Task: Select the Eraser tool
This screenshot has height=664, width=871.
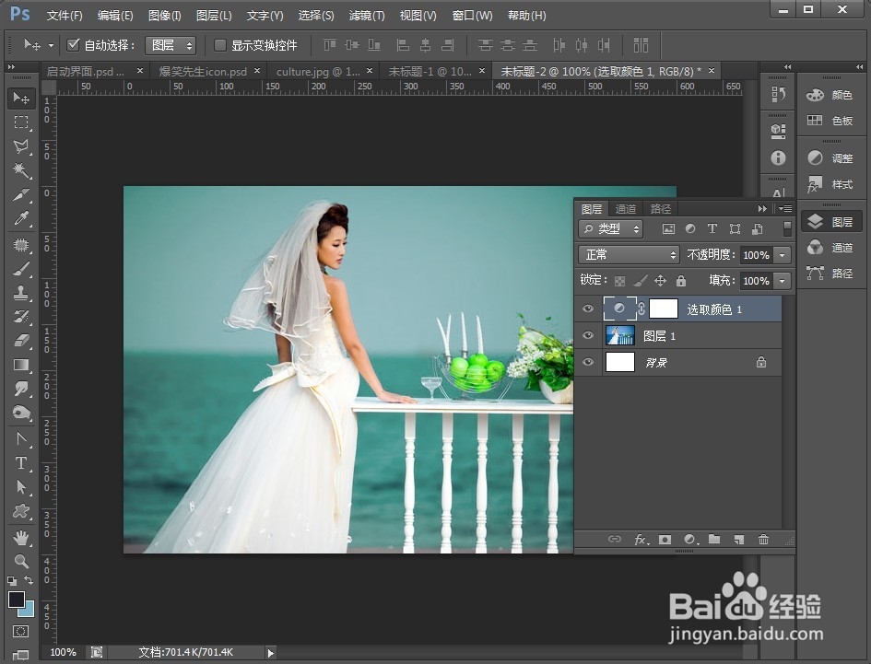Action: (21, 341)
